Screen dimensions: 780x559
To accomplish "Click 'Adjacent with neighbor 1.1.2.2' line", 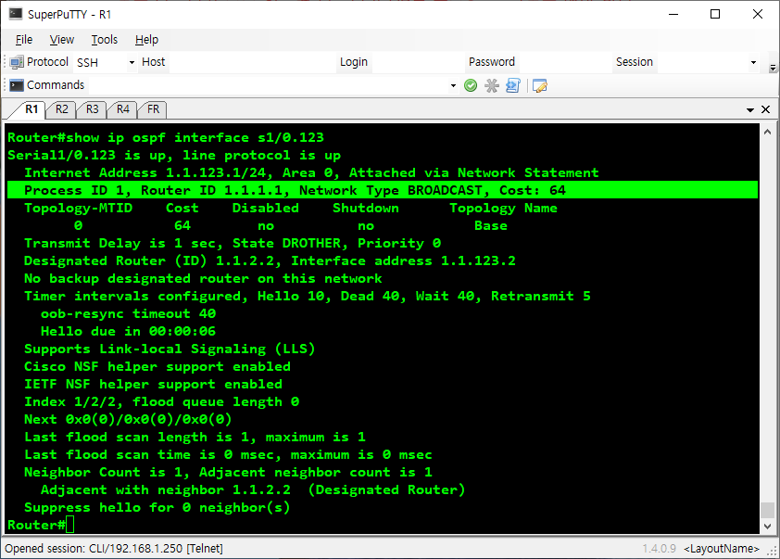I will [x=253, y=489].
